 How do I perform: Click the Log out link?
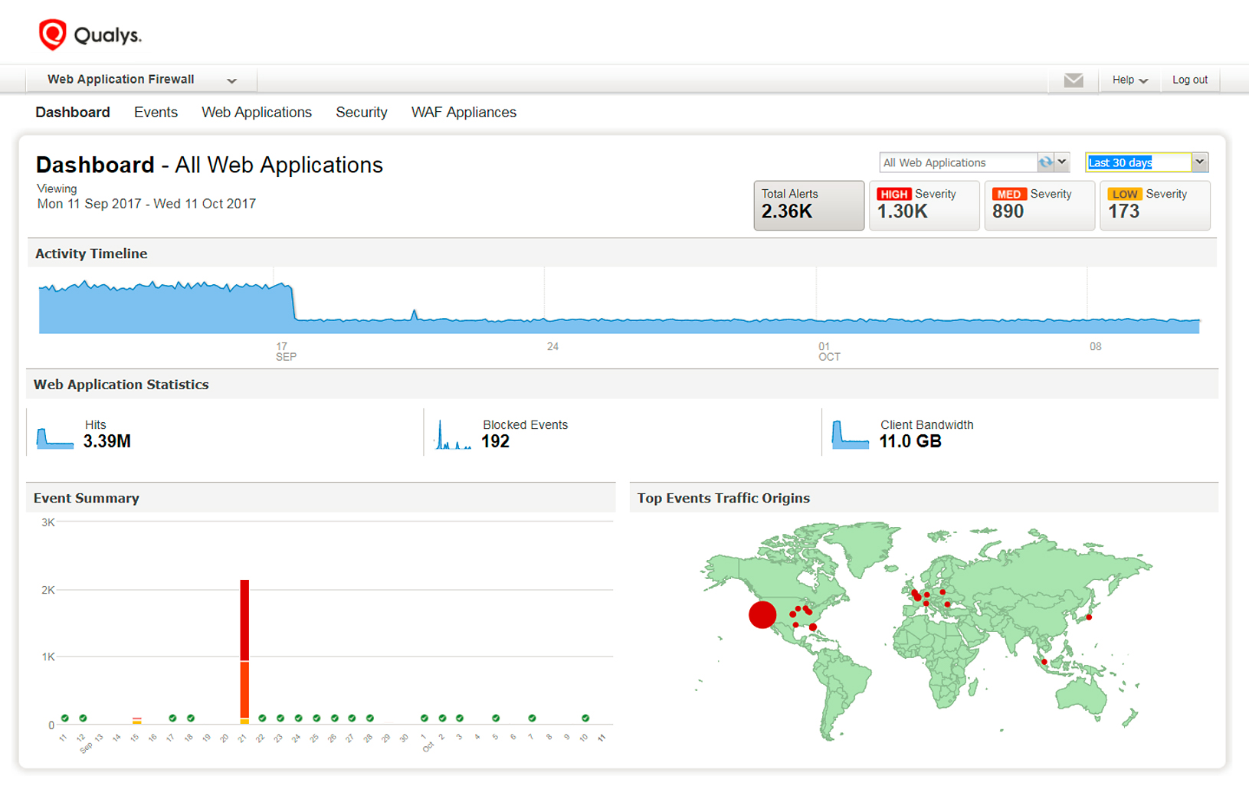(x=1189, y=80)
